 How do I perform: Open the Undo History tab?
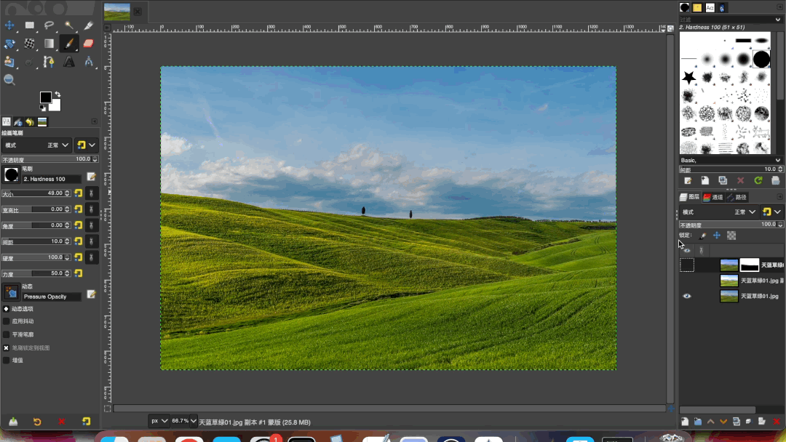pos(30,121)
